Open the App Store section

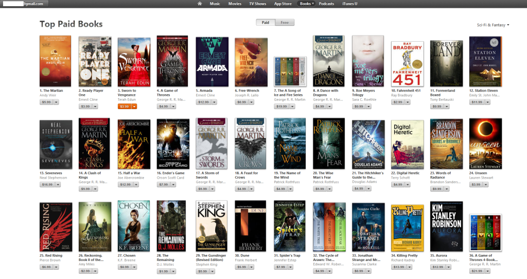tap(283, 4)
